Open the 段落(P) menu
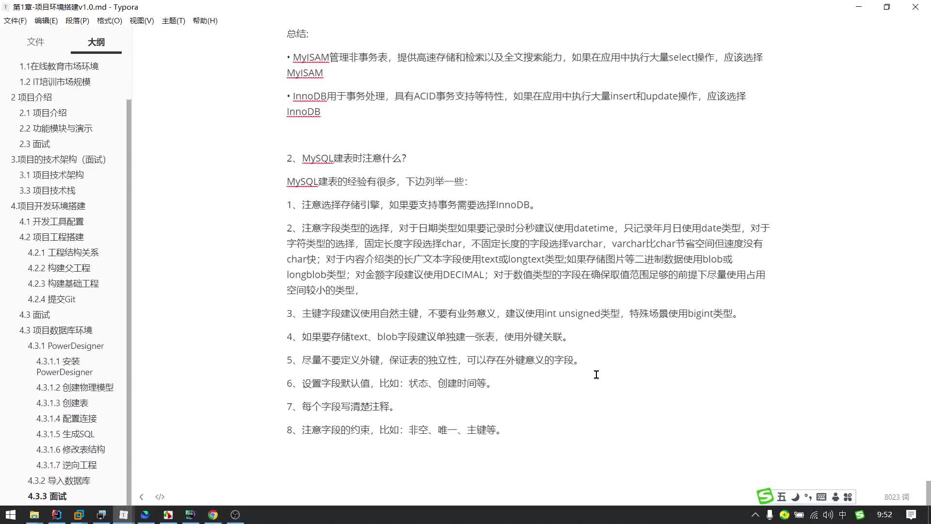 tap(77, 21)
